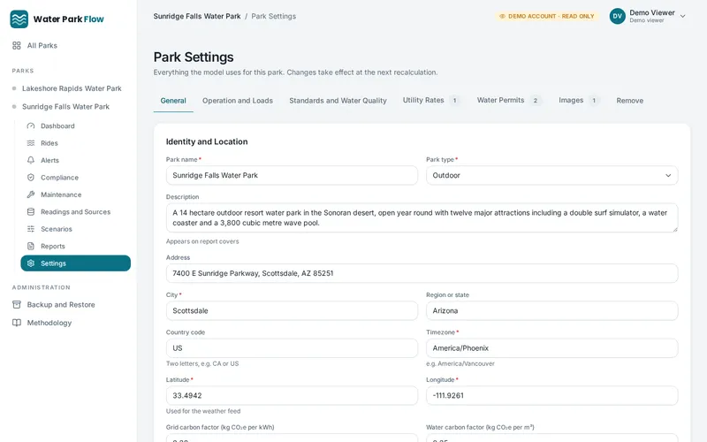Image resolution: width=707 pixels, height=442 pixels.
Task: Click the 'Used for the weather feed' hint
Action: click(203, 411)
